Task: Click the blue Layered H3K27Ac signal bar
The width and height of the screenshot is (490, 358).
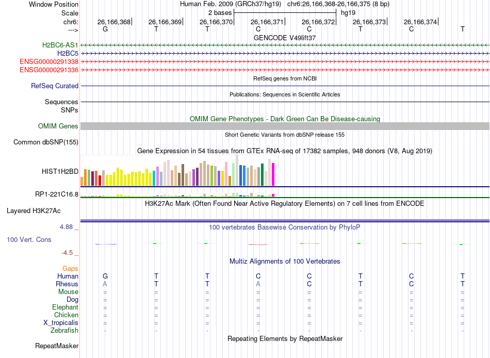Action: pyautogui.click(x=285, y=221)
